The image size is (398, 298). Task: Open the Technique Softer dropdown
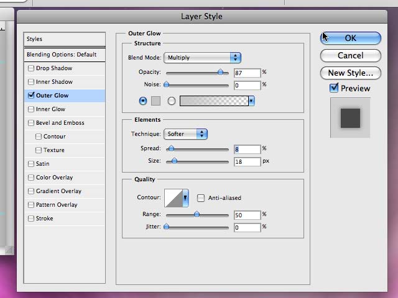(x=185, y=134)
